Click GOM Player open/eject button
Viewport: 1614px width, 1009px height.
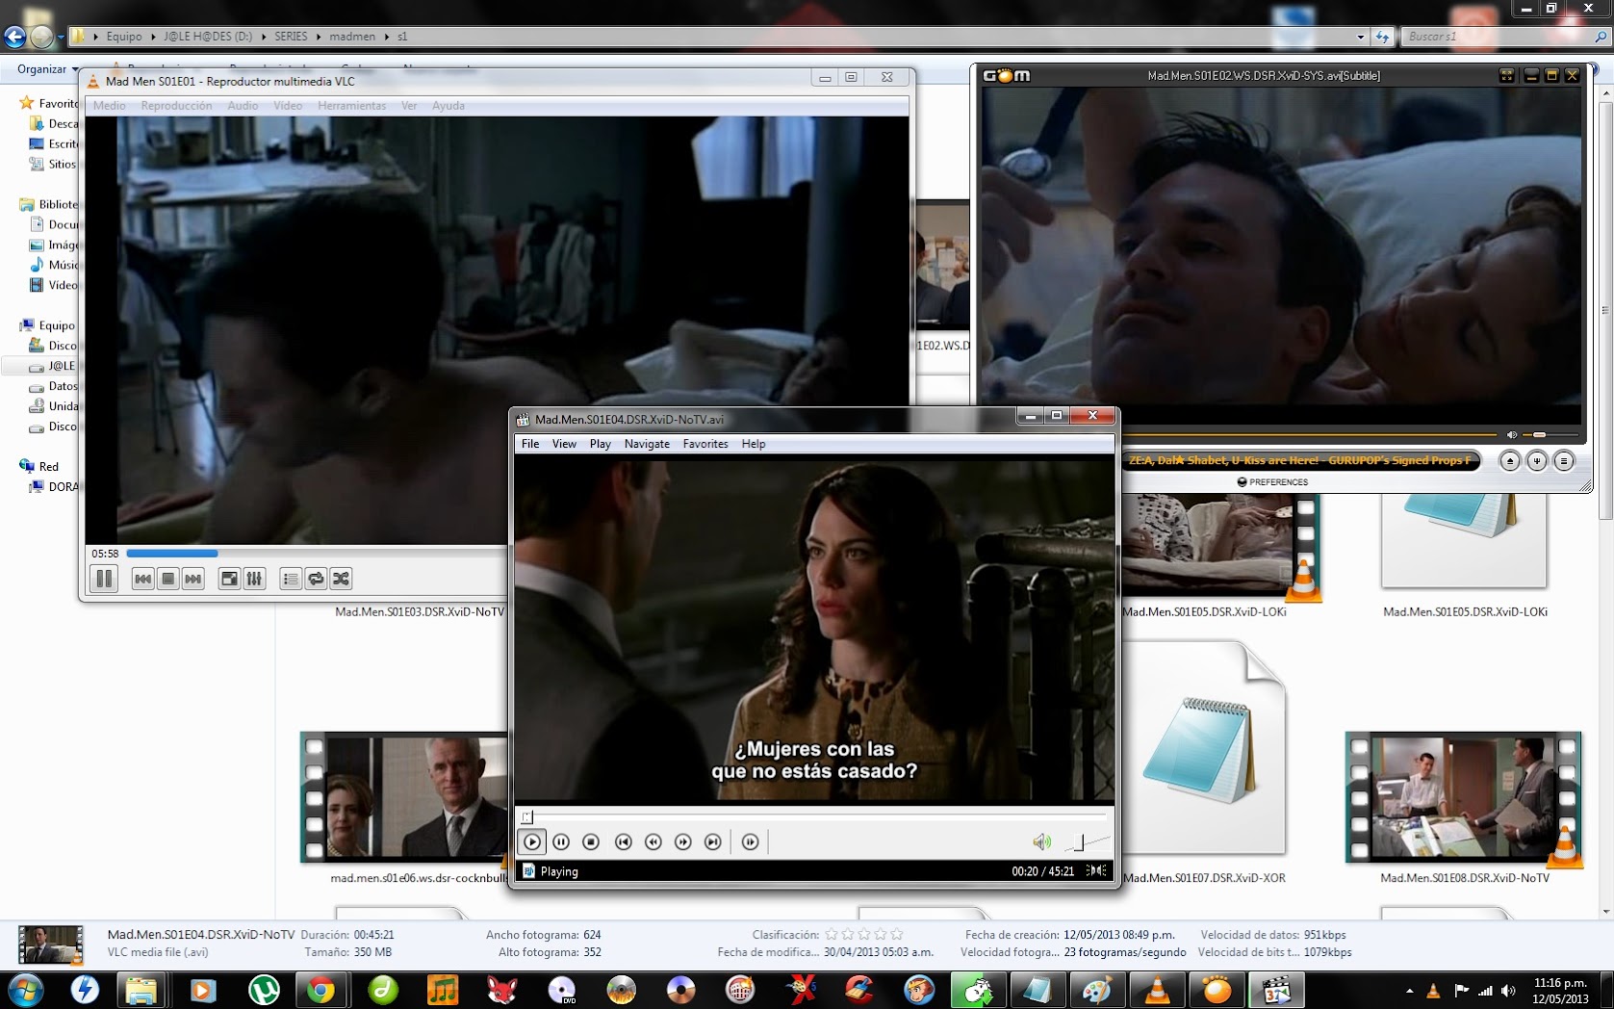click(1510, 461)
